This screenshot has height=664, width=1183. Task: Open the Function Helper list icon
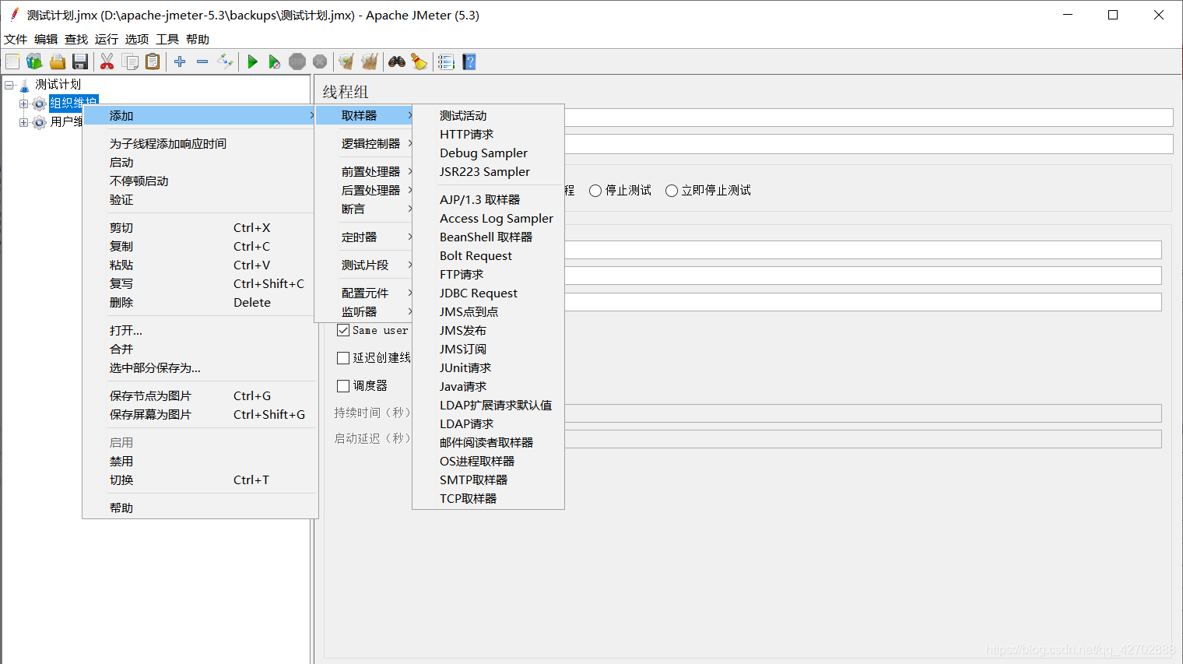[x=446, y=61]
